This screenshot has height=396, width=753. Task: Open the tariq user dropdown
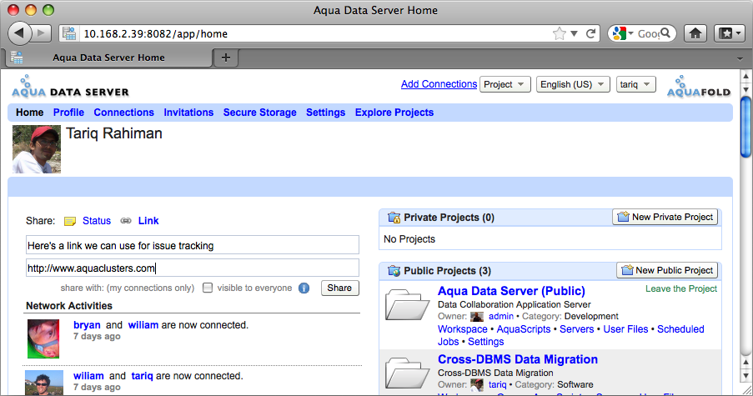636,84
